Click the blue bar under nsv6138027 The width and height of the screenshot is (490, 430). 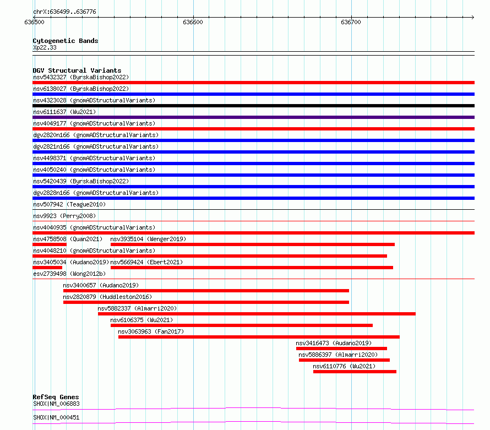click(253, 94)
